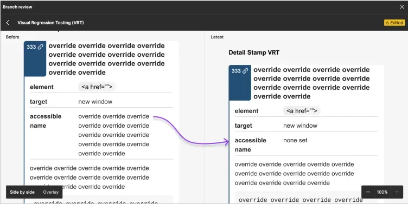The height and width of the screenshot is (204, 408).
Task: Click 'Visual Regression Testing (VRT)' title
Action: pyautogui.click(x=51, y=23)
